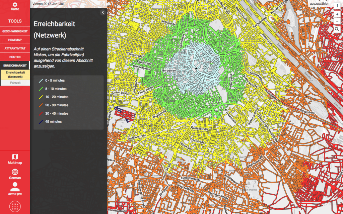Open the Geschwindigkeit tool
This screenshot has height=214, width=343.
coord(15,31)
